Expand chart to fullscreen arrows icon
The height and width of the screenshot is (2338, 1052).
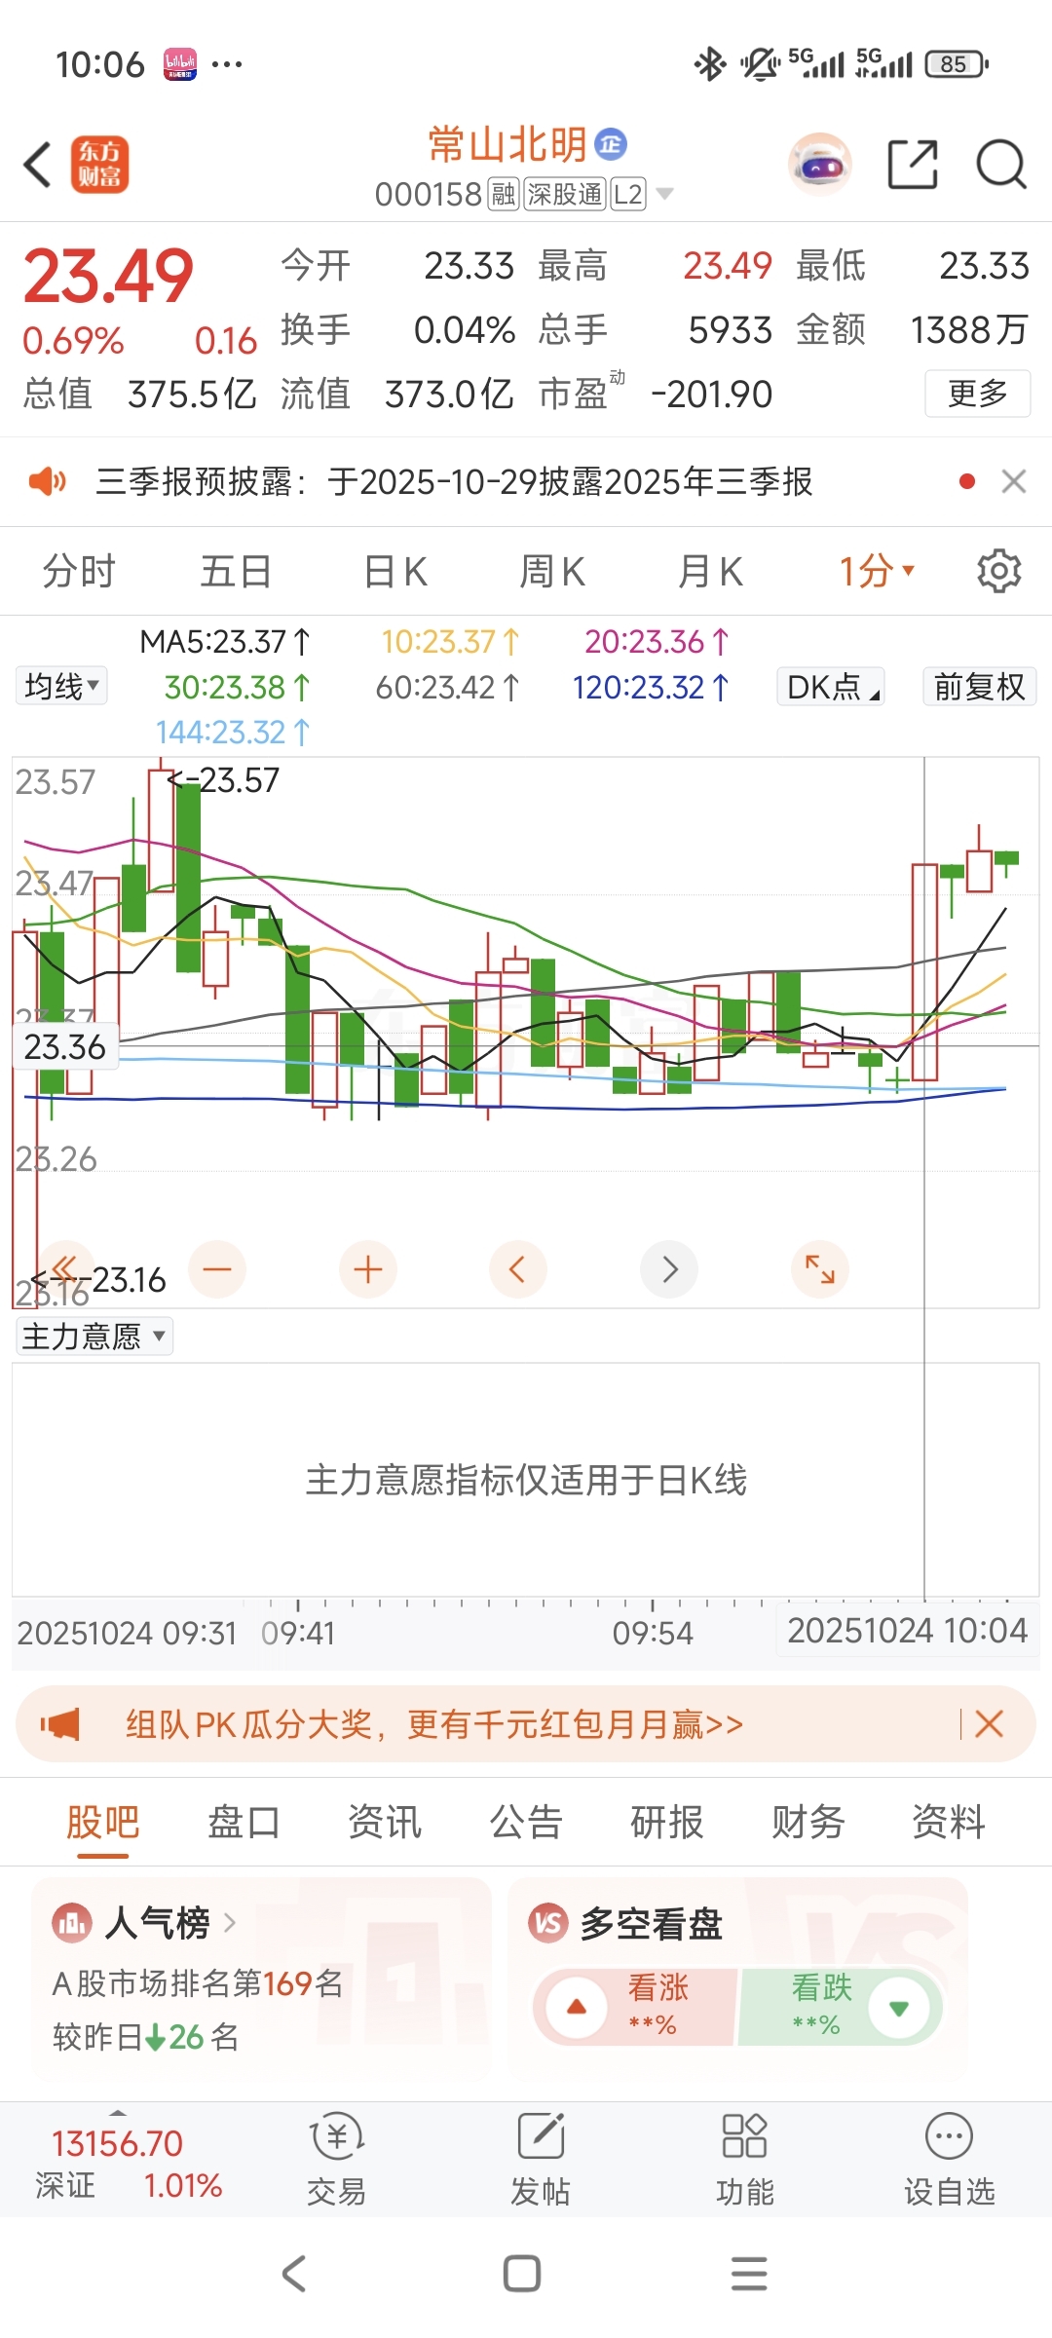820,1269
